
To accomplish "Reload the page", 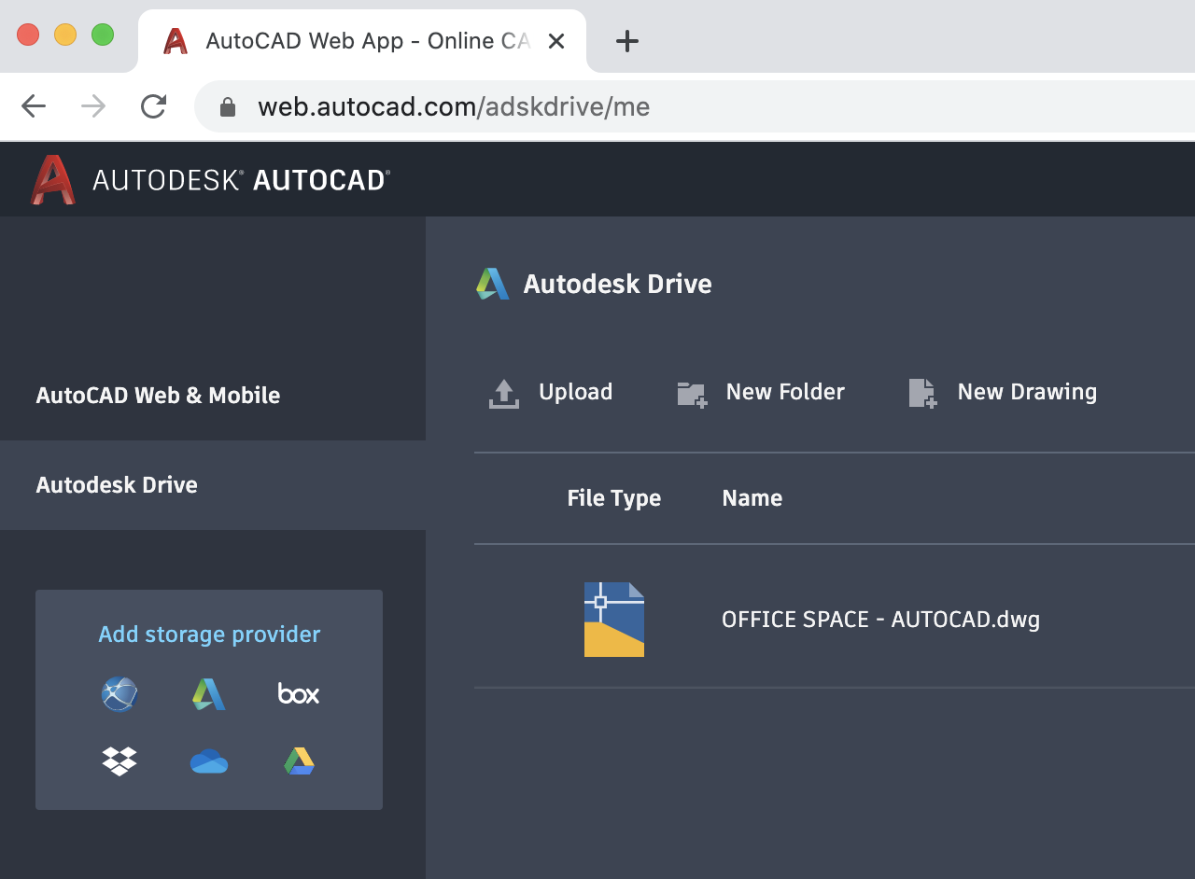I will 153,105.
